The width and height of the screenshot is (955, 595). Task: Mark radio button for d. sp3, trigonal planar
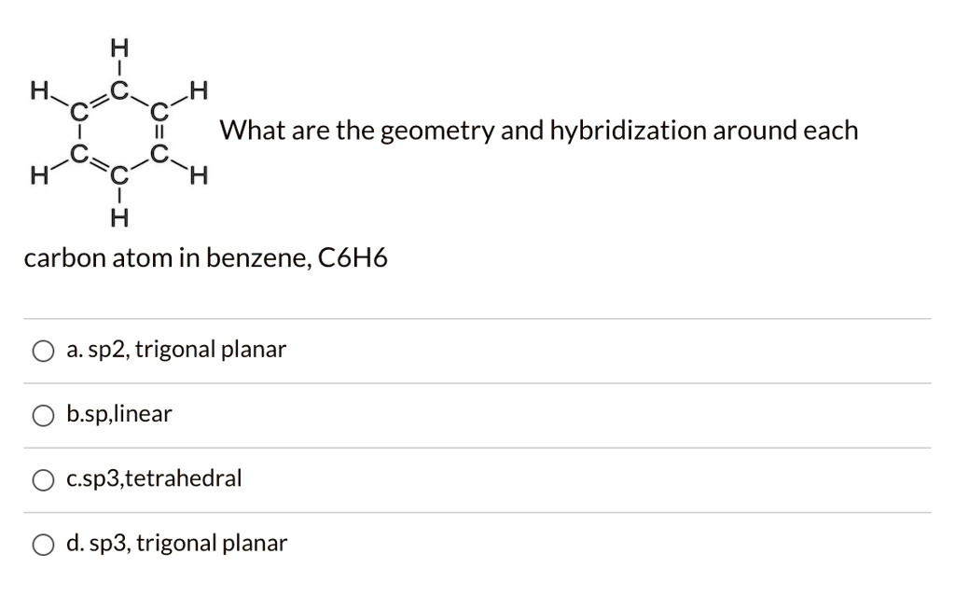[42, 545]
